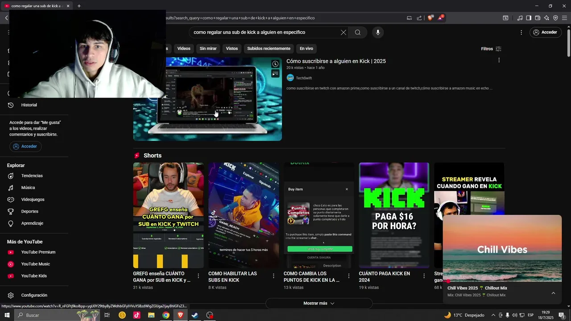Click the magnifier search button
Image resolution: width=571 pixels, height=321 pixels.
coord(358,32)
